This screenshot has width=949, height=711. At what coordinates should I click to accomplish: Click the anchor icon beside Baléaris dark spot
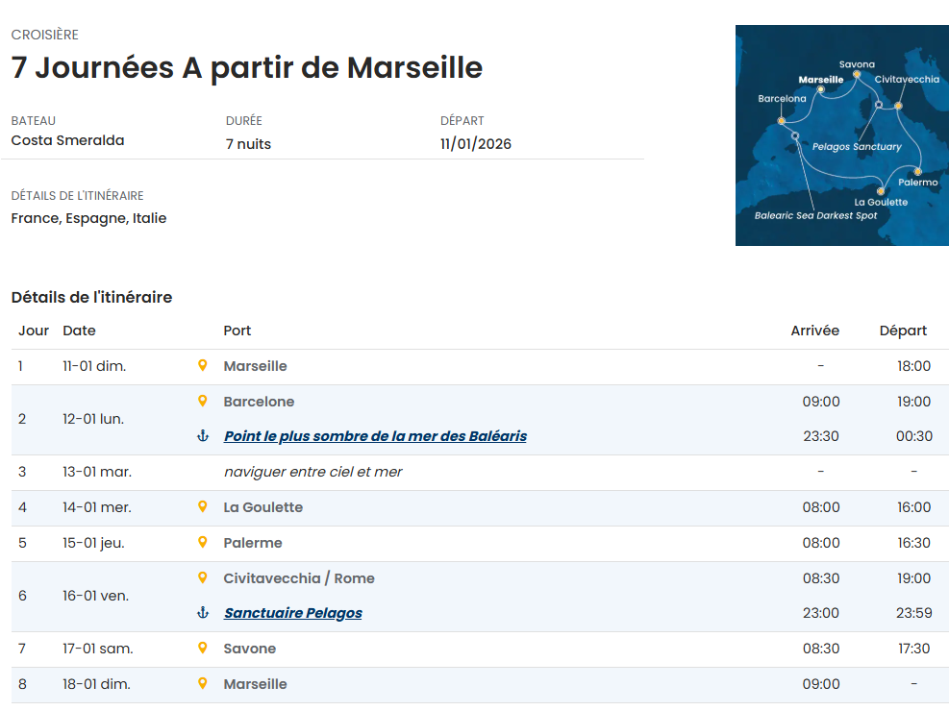(202, 436)
